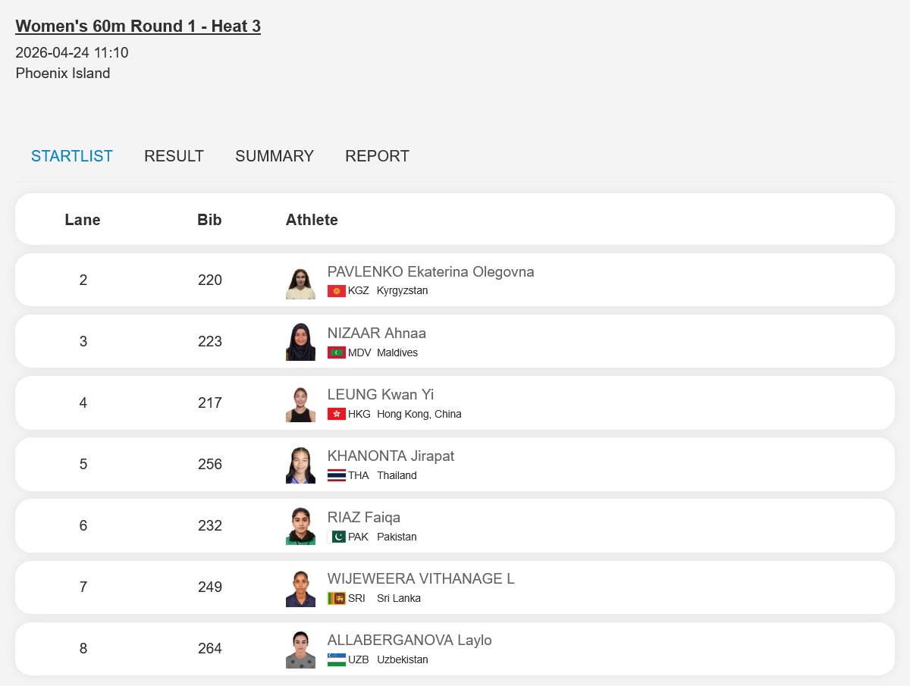Open the Women's 60m Round 1 heading link
Screen dimensions: 910x686
138,27
